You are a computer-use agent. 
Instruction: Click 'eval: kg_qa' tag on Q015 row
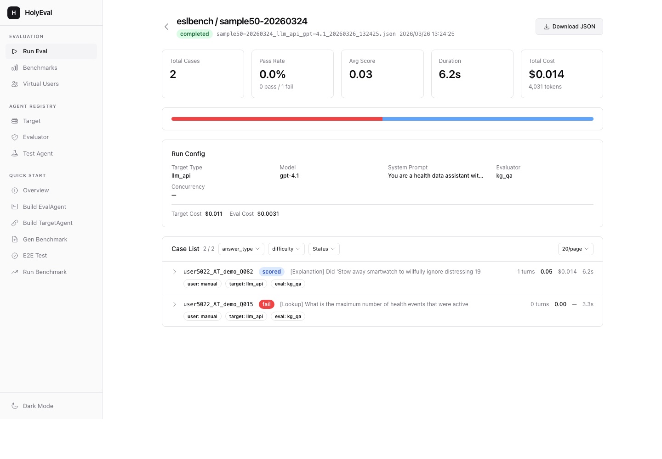(x=288, y=317)
